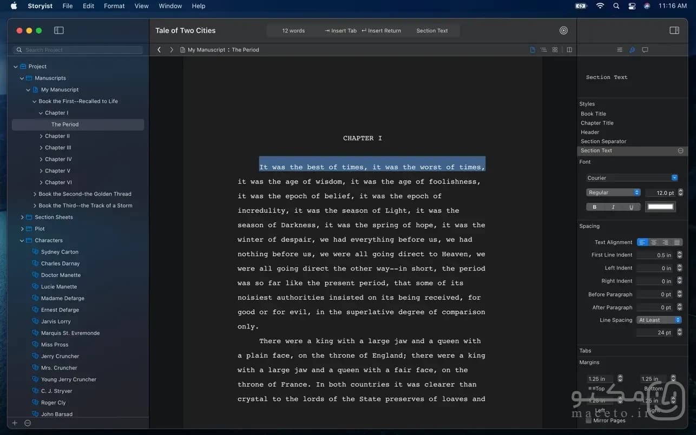This screenshot has width=696, height=435.
Task: Open the At Least line spacing dropdown
Action: coord(659,320)
